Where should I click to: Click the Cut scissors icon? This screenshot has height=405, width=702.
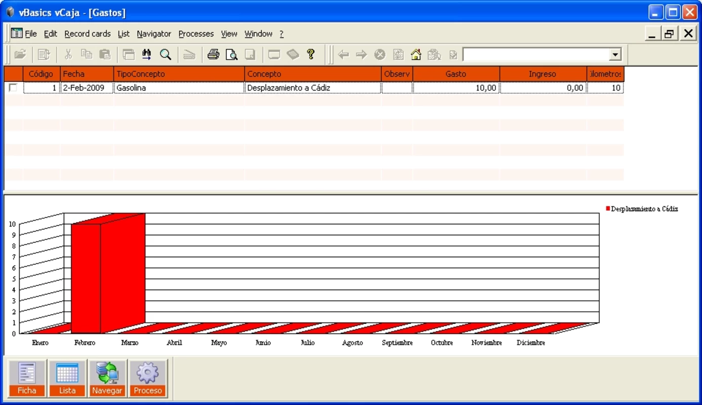coord(68,54)
